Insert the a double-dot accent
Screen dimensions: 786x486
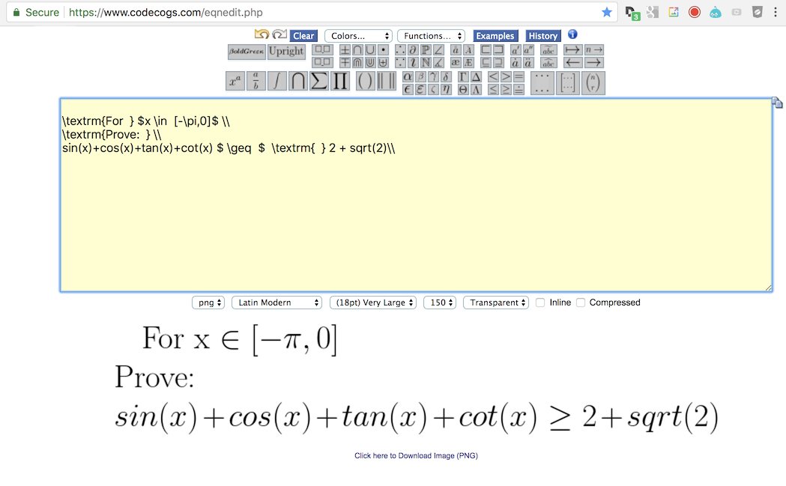pos(528,62)
